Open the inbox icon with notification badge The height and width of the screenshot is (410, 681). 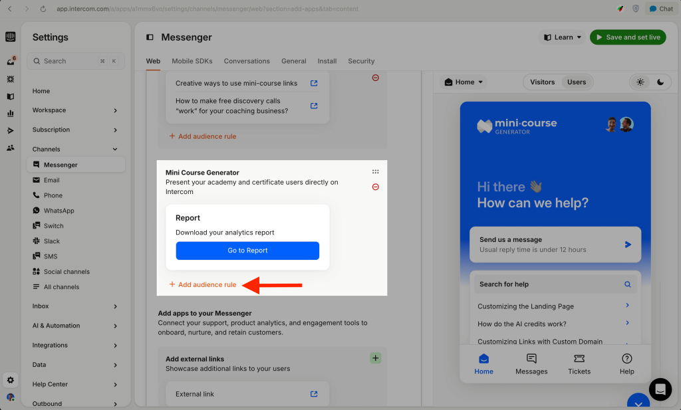pos(11,61)
